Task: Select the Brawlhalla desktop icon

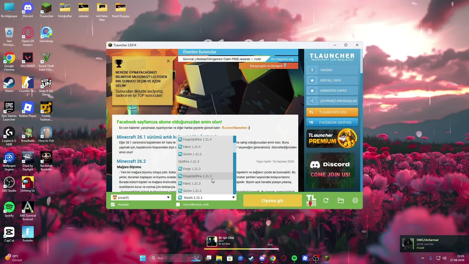Action: [28, 135]
